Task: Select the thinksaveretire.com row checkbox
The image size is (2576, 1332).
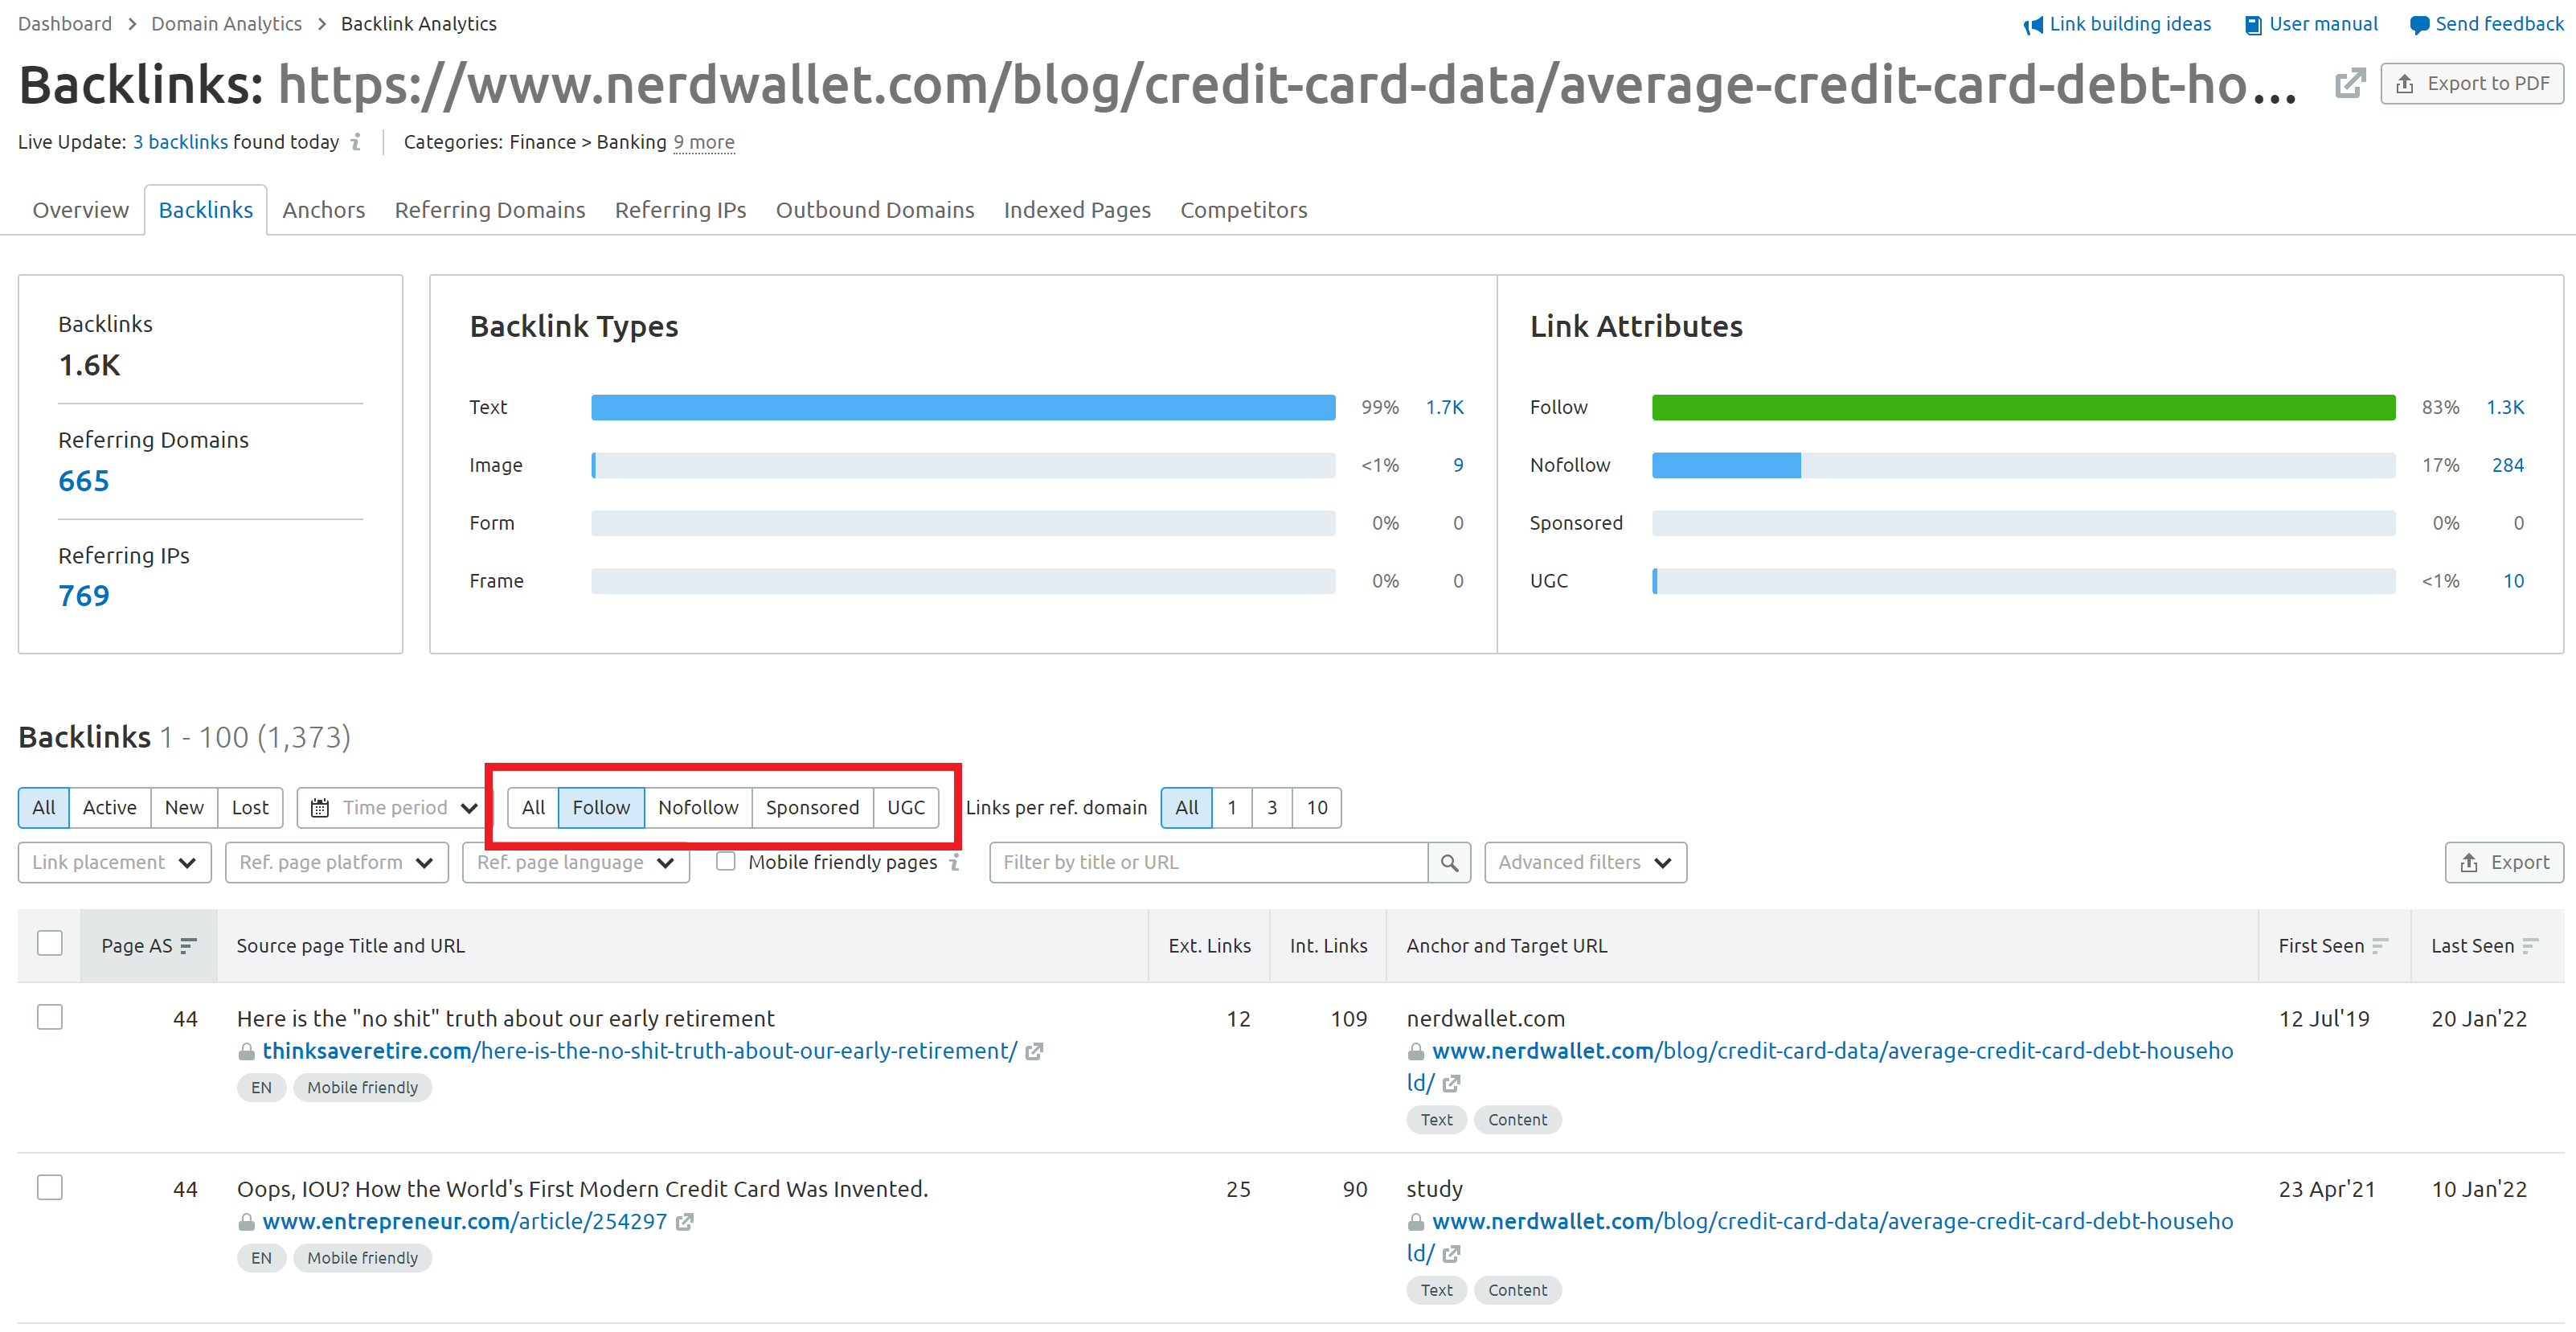Action: [50, 1017]
